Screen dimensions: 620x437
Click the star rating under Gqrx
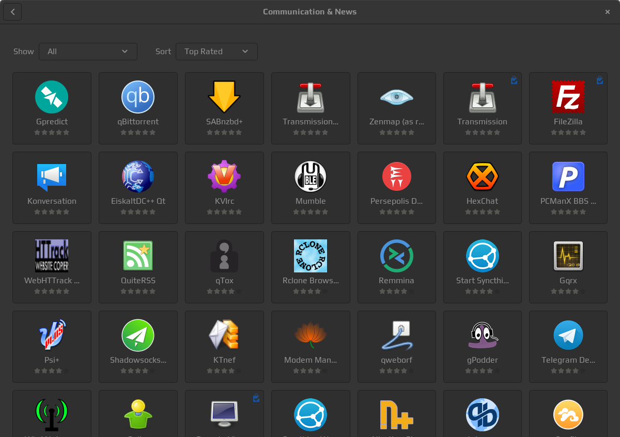[x=568, y=292]
